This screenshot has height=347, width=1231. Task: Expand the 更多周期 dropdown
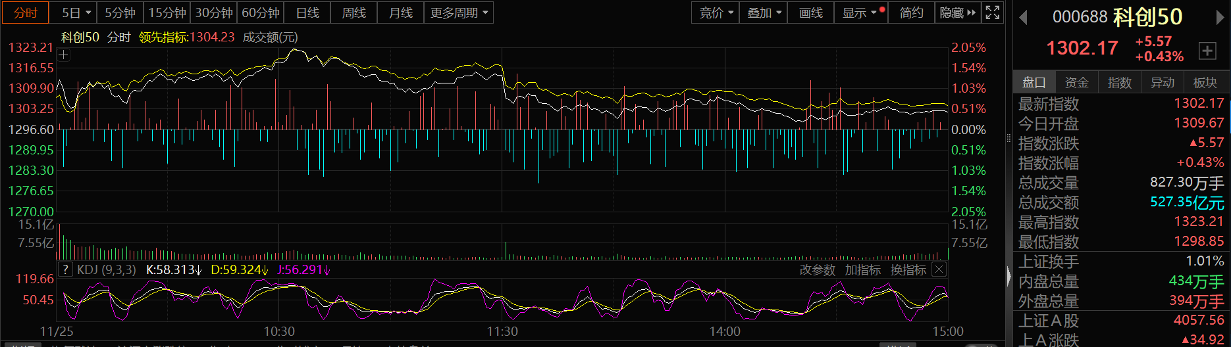click(x=459, y=12)
